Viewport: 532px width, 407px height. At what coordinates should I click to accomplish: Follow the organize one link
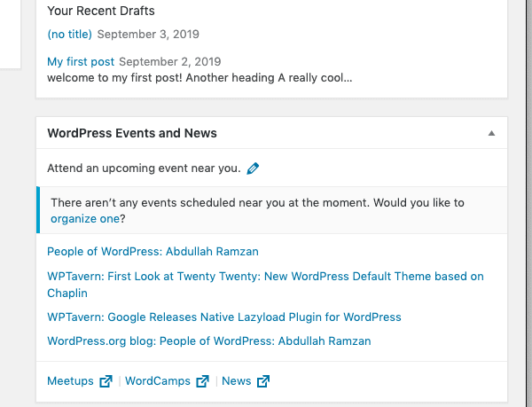(85, 219)
